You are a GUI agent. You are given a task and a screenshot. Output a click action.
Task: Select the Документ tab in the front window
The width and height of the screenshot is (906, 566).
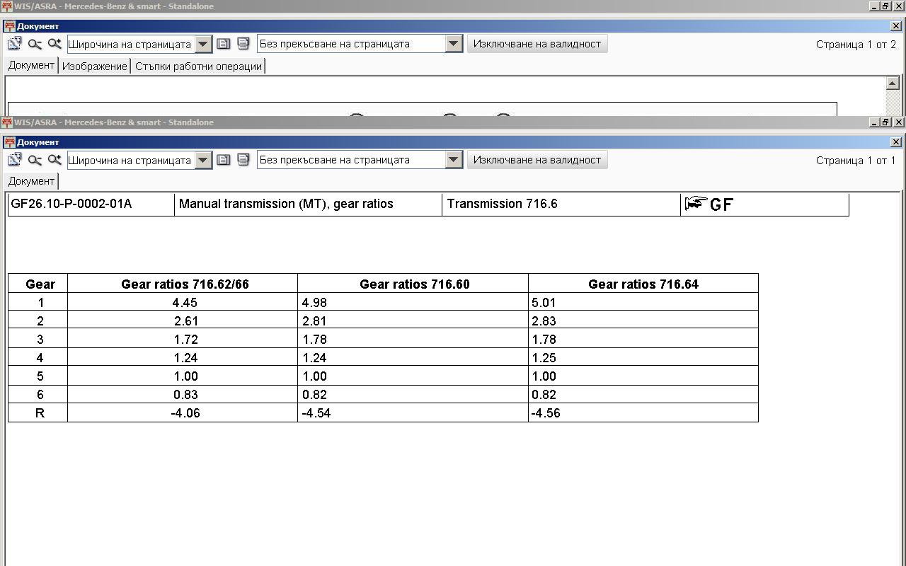point(31,181)
